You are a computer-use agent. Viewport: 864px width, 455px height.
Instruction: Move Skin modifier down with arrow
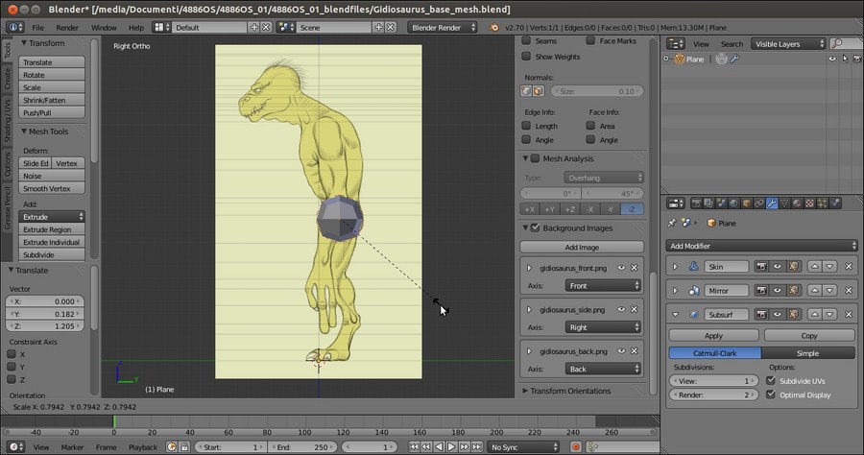point(829,267)
